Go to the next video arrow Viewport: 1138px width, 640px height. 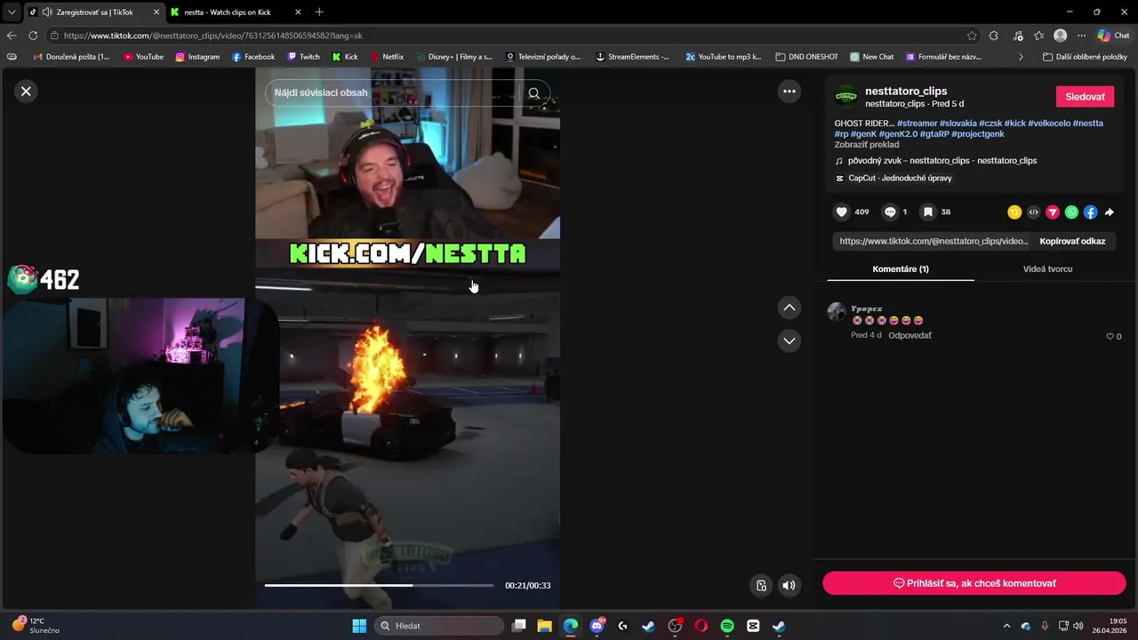(789, 340)
